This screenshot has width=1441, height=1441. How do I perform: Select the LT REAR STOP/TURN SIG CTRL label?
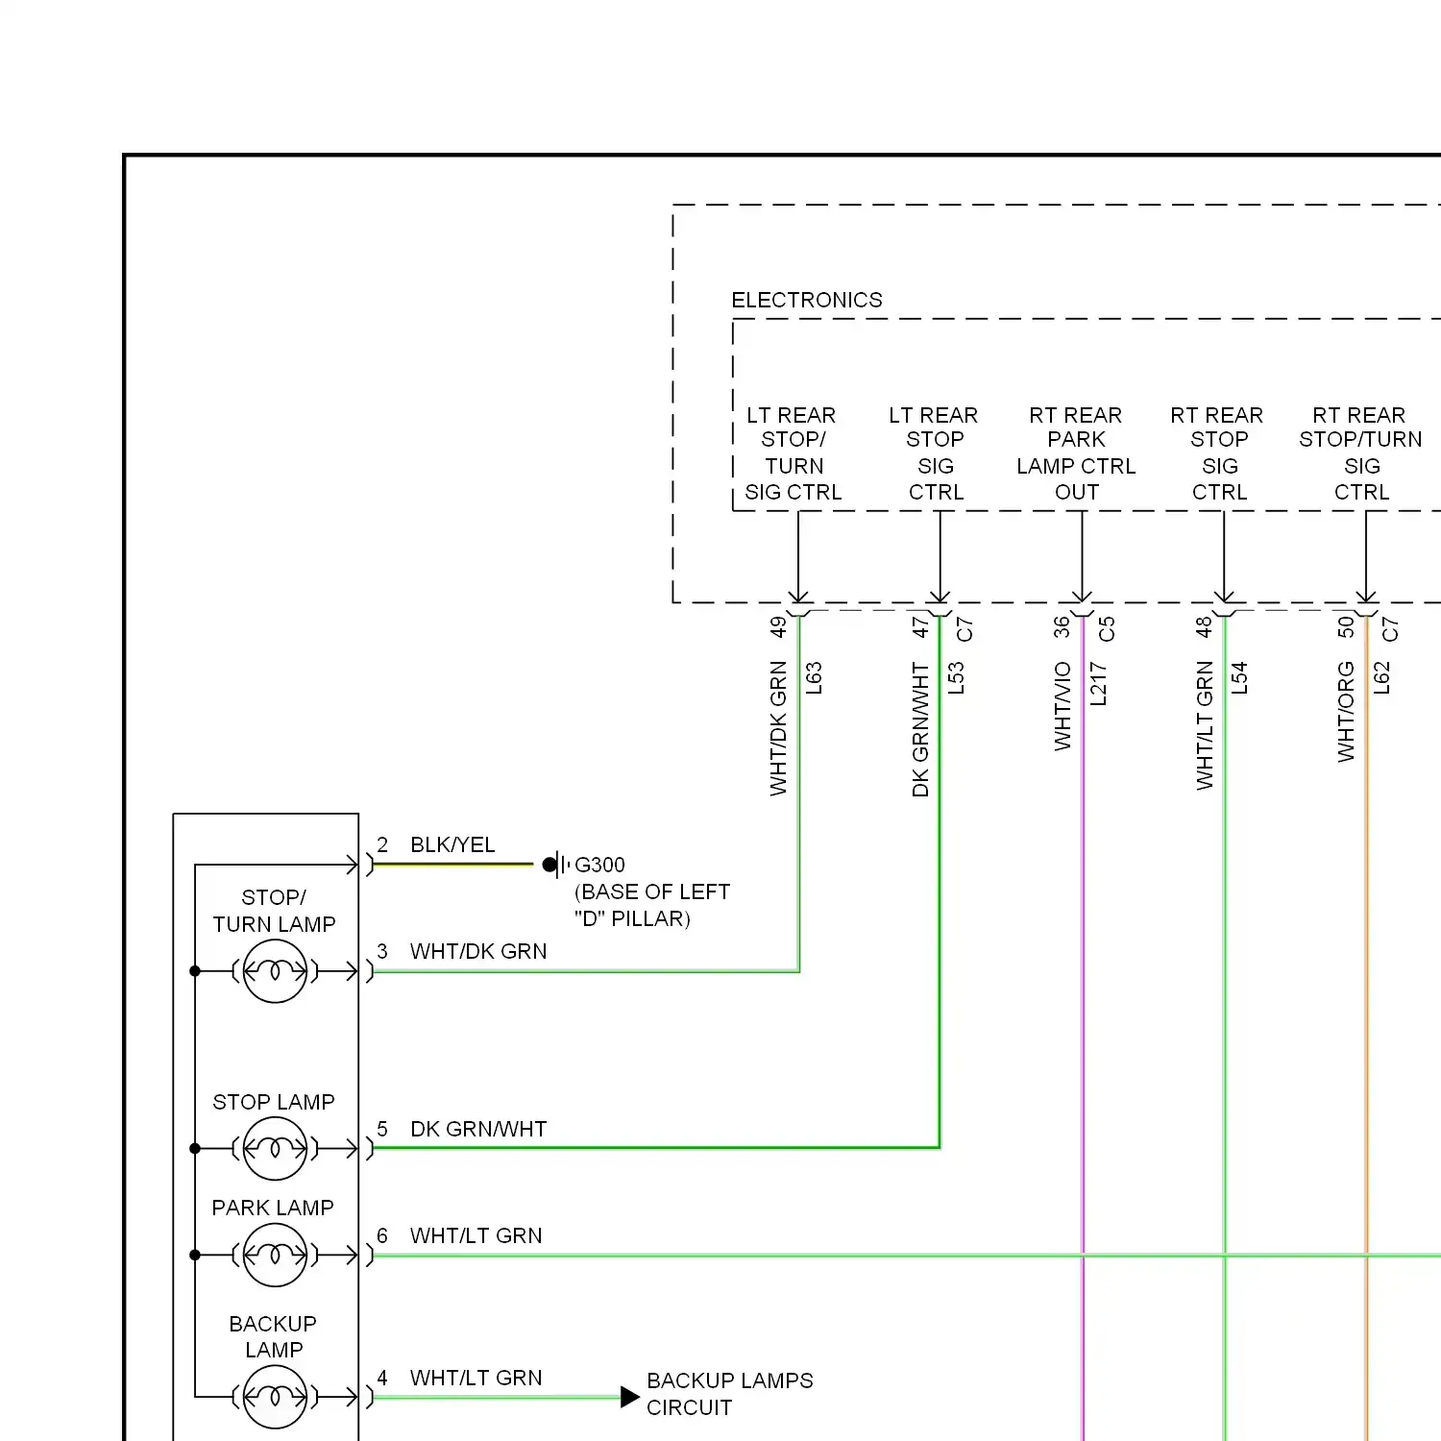pyautogui.click(x=793, y=453)
